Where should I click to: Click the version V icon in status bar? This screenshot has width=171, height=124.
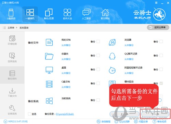(x=5, y=122)
